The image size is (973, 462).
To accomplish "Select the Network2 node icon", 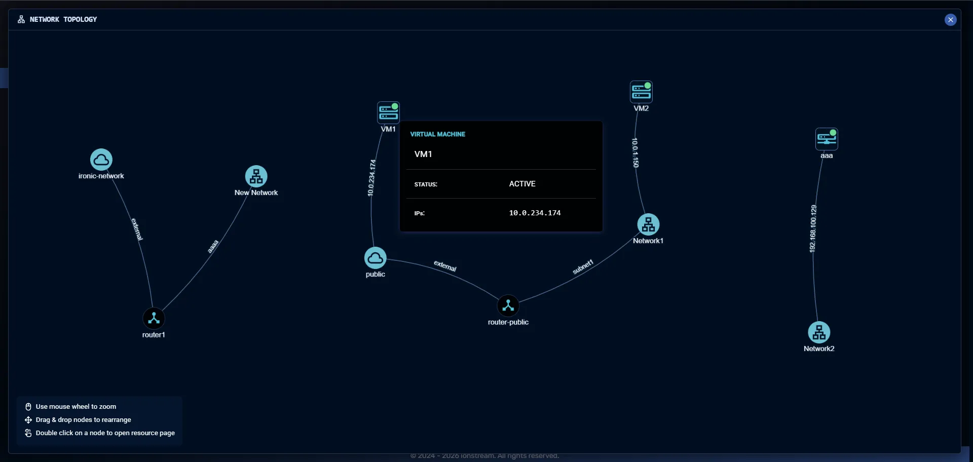I will [819, 332].
